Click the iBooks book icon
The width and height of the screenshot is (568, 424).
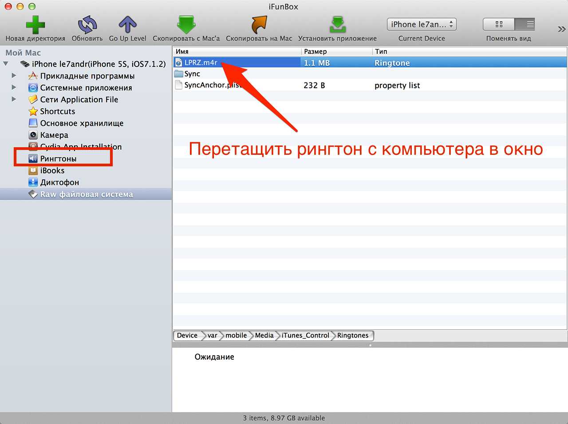point(33,170)
